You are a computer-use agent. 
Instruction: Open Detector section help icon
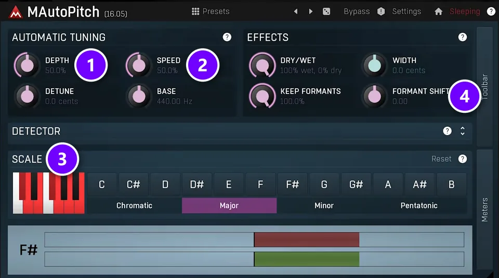pos(447,131)
